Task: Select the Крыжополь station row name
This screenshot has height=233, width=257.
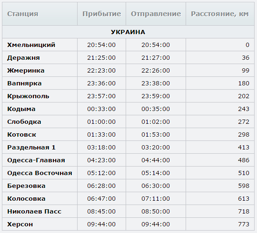Action: (x=28, y=96)
